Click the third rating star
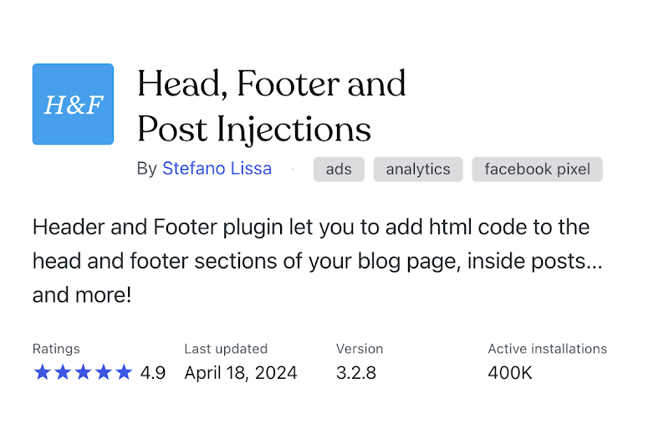Image resolution: width=669 pixels, height=444 pixels. [83, 372]
